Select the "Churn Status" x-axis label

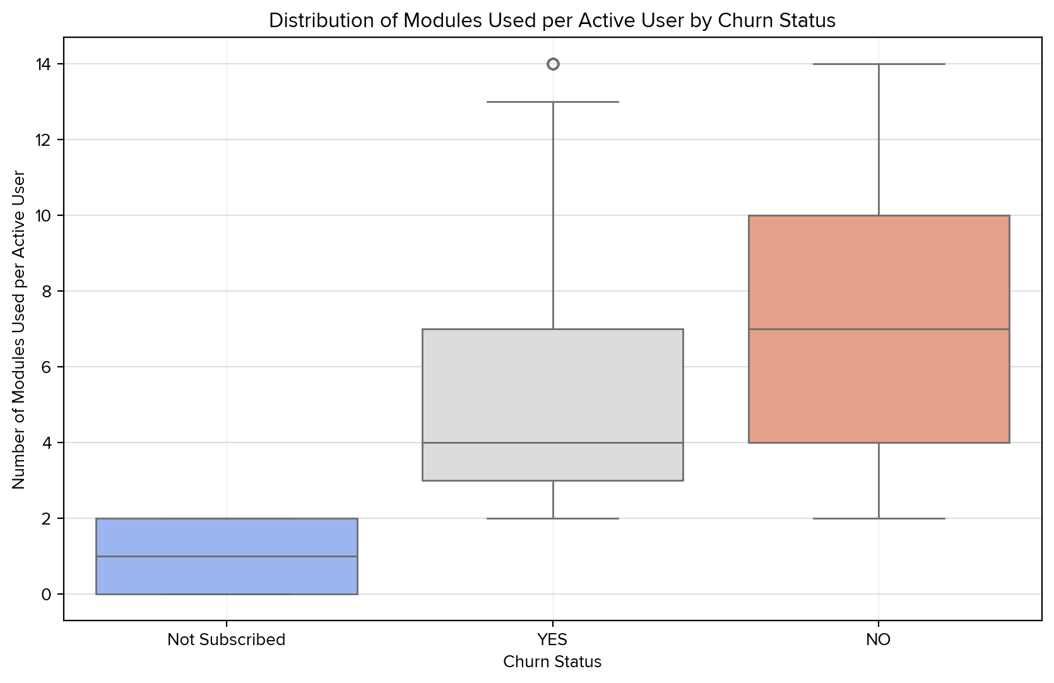552,662
